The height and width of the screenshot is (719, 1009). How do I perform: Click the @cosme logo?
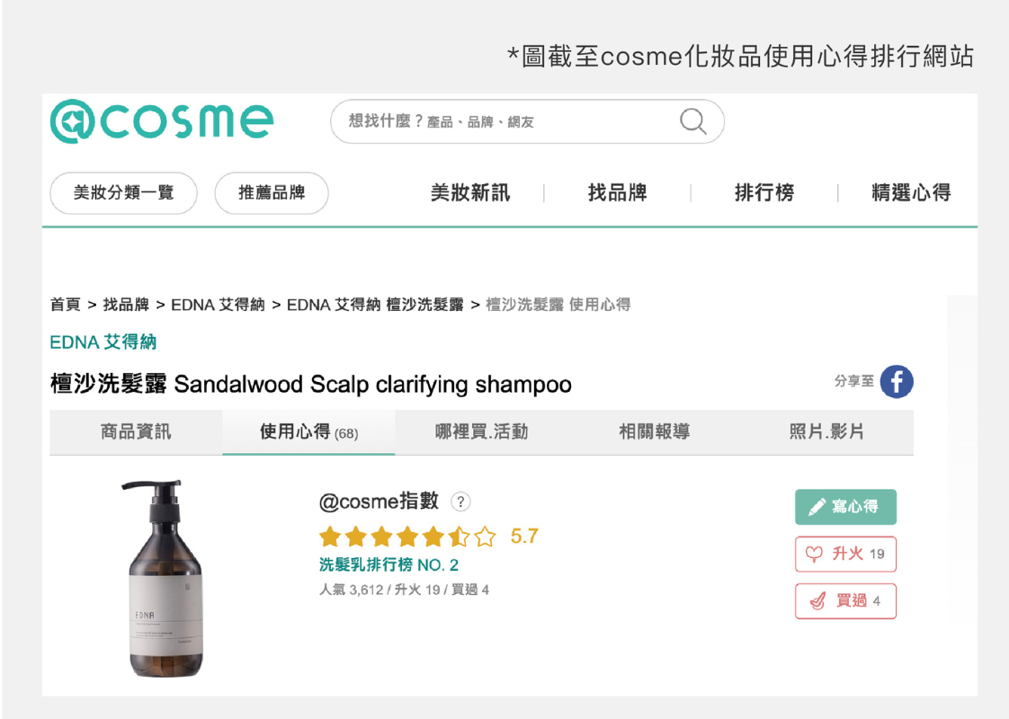162,121
